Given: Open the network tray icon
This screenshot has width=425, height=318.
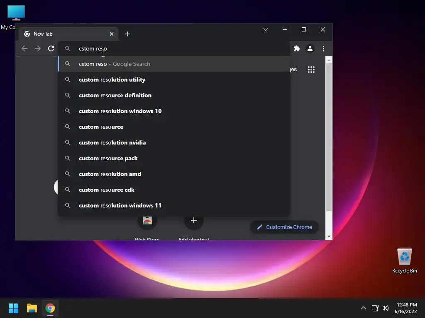Looking at the screenshot, I should tap(375, 308).
